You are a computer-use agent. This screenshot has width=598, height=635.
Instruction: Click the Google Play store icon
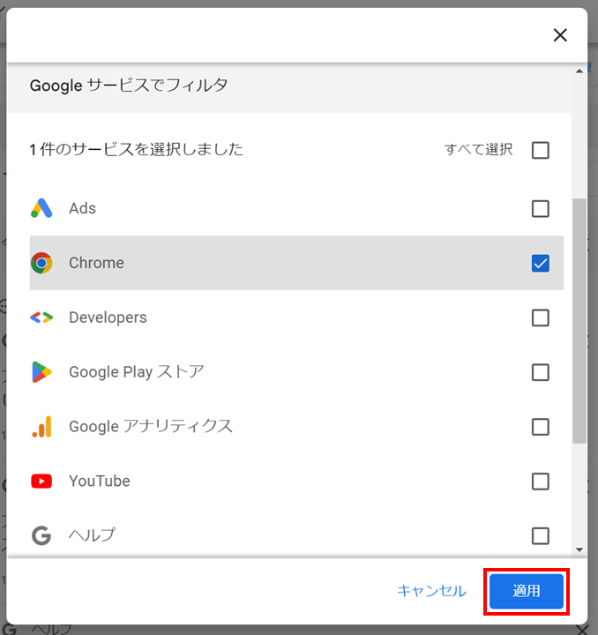click(x=41, y=372)
